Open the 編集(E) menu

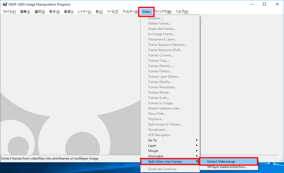point(25,12)
